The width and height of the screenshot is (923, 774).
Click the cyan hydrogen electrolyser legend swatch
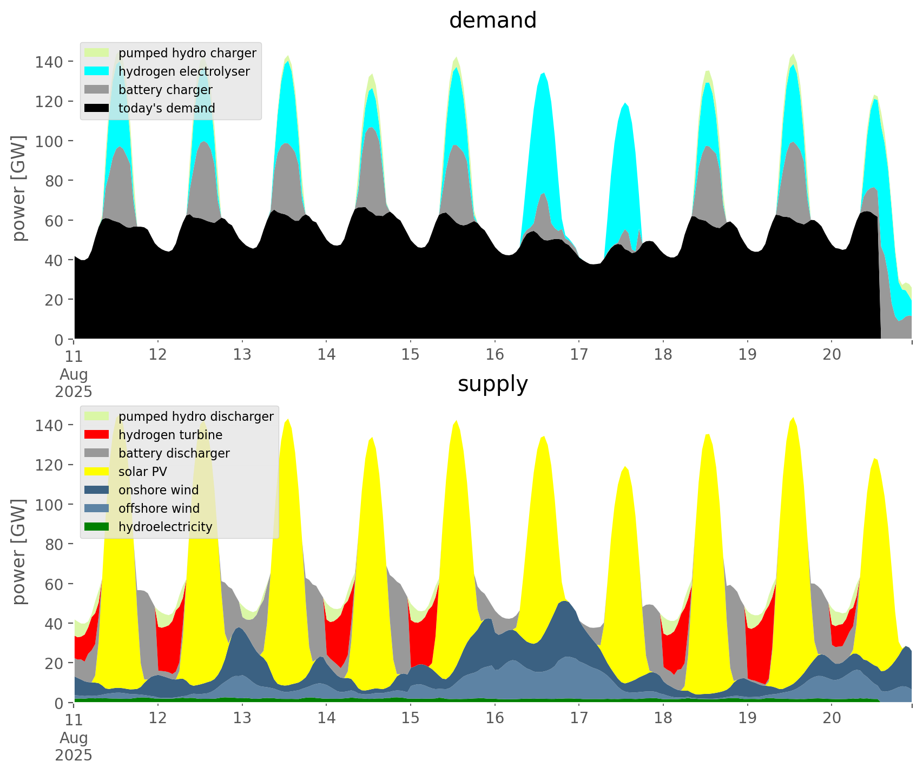[97, 71]
